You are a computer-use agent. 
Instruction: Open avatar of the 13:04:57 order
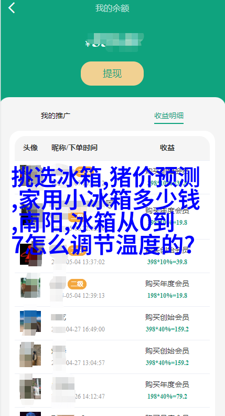(30, 355)
